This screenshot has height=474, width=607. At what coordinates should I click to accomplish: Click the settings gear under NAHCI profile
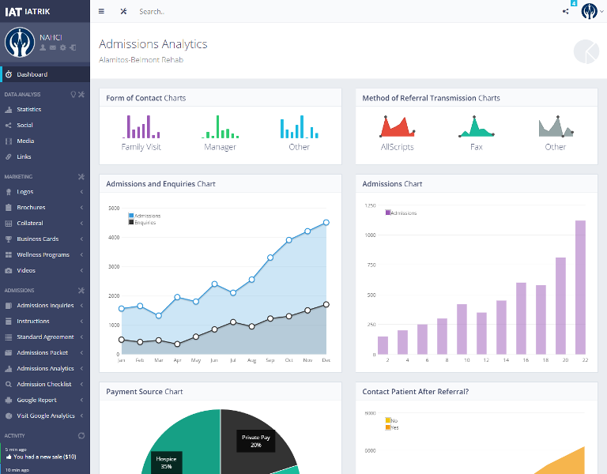coord(62,48)
